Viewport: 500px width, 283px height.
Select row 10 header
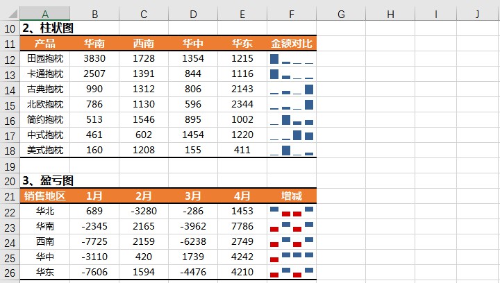(10, 28)
